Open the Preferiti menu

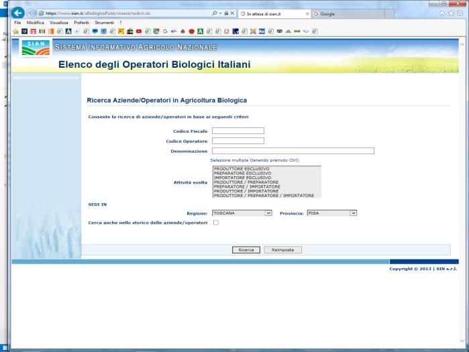pos(84,22)
